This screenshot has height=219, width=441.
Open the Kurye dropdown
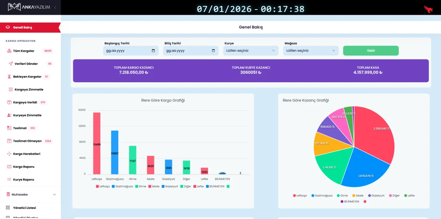pos(251,51)
